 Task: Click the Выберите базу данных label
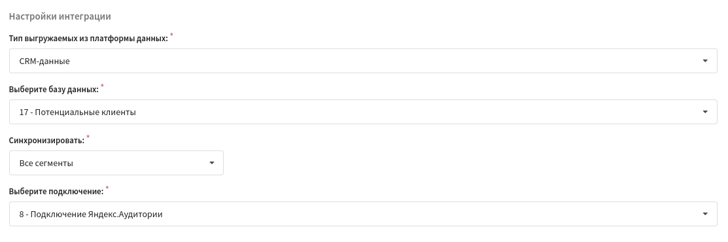coord(54,90)
